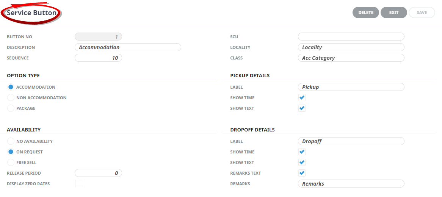Uncheck the Remarks Text checkbox
The image size is (442, 197).
[302, 173]
